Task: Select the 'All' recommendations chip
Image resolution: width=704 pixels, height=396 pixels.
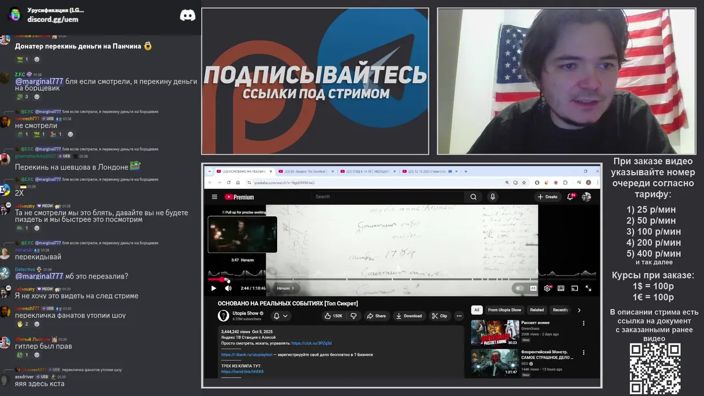Action: [x=477, y=310]
